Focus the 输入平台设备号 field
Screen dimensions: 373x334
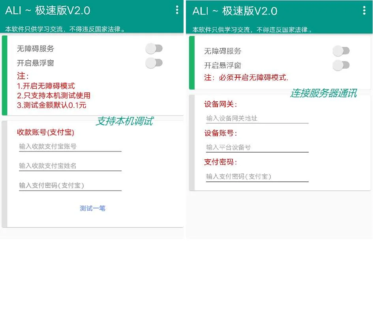pyautogui.click(x=257, y=147)
